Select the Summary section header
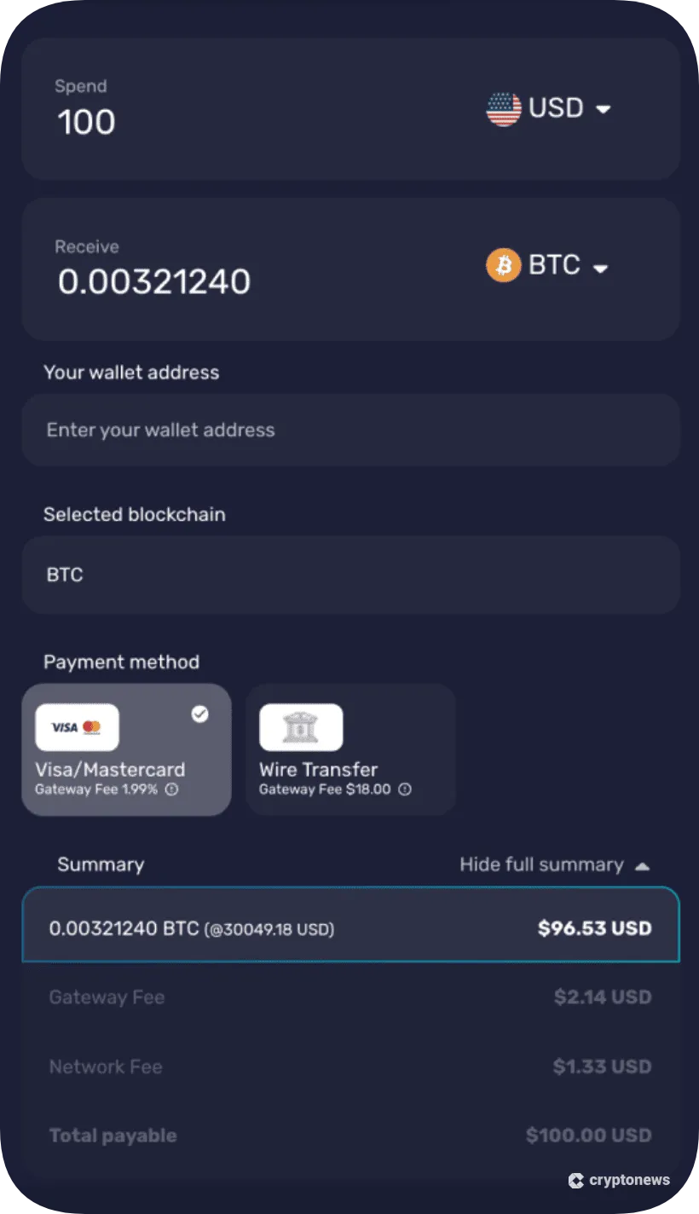Screen dimensions: 699x1214 pyautogui.click(x=101, y=864)
